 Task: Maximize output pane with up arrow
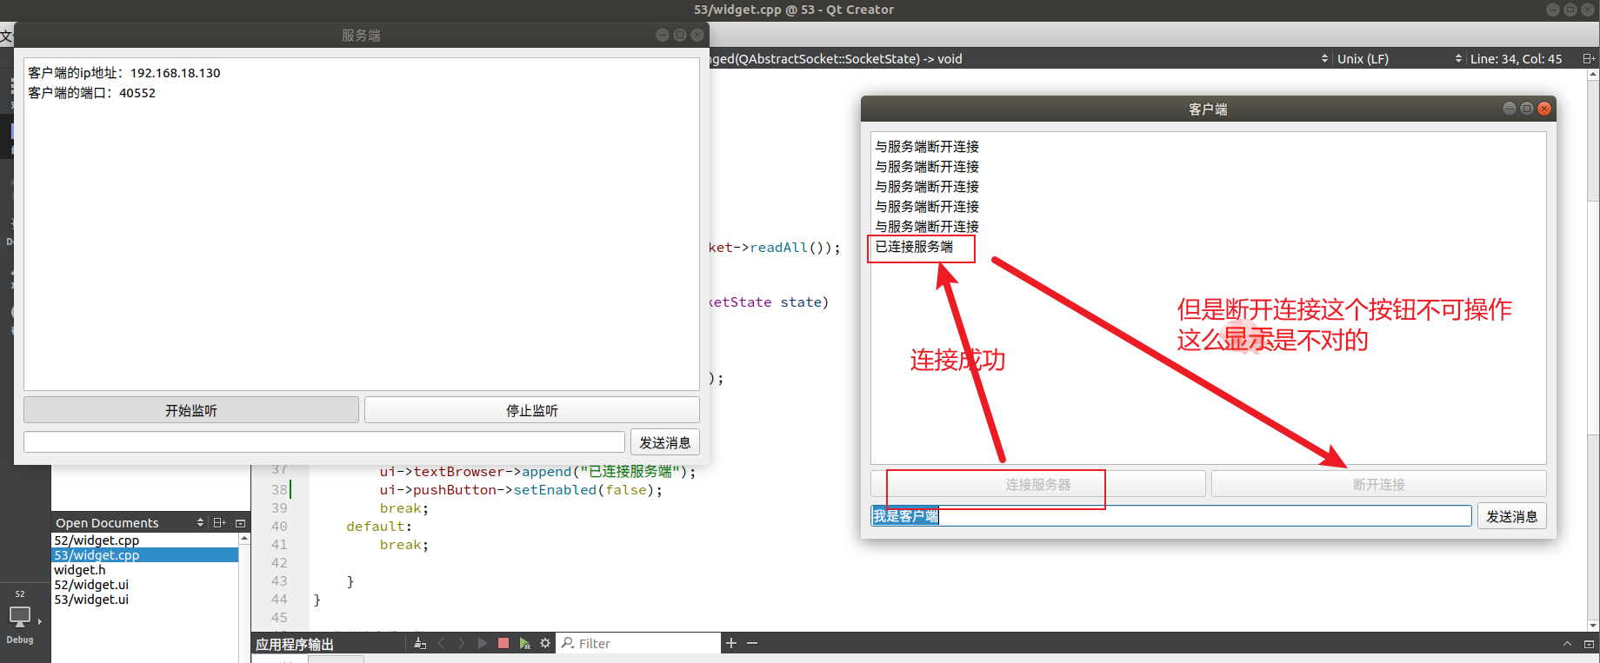pyautogui.click(x=1567, y=644)
